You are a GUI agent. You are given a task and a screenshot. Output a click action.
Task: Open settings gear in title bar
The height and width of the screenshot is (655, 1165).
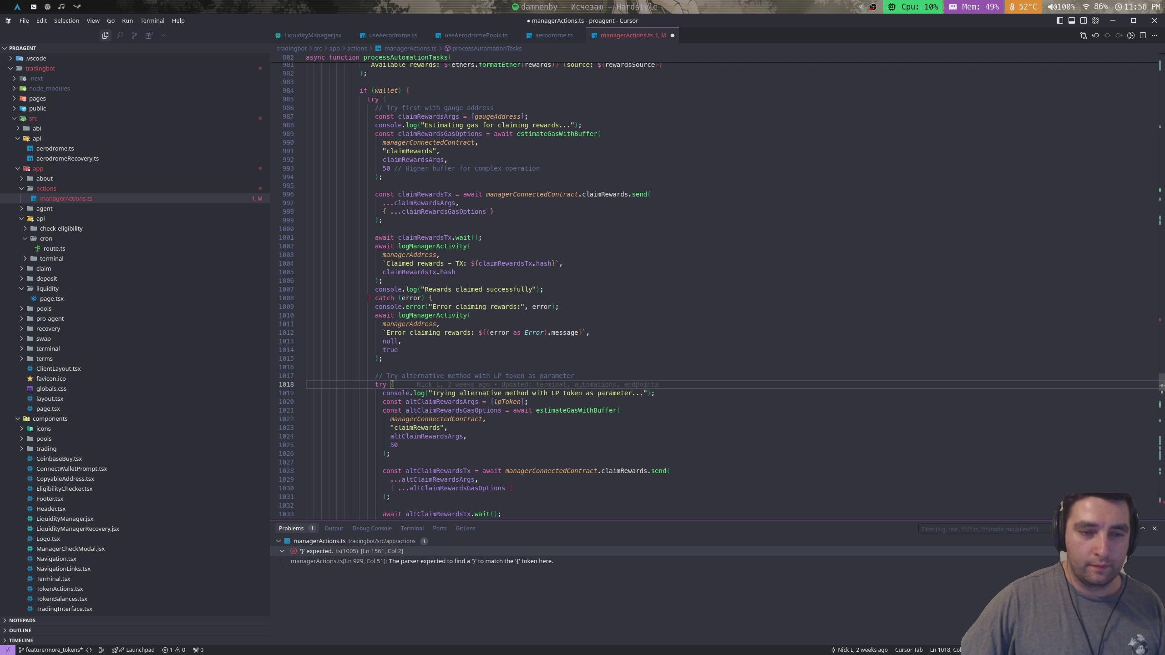1095,20
